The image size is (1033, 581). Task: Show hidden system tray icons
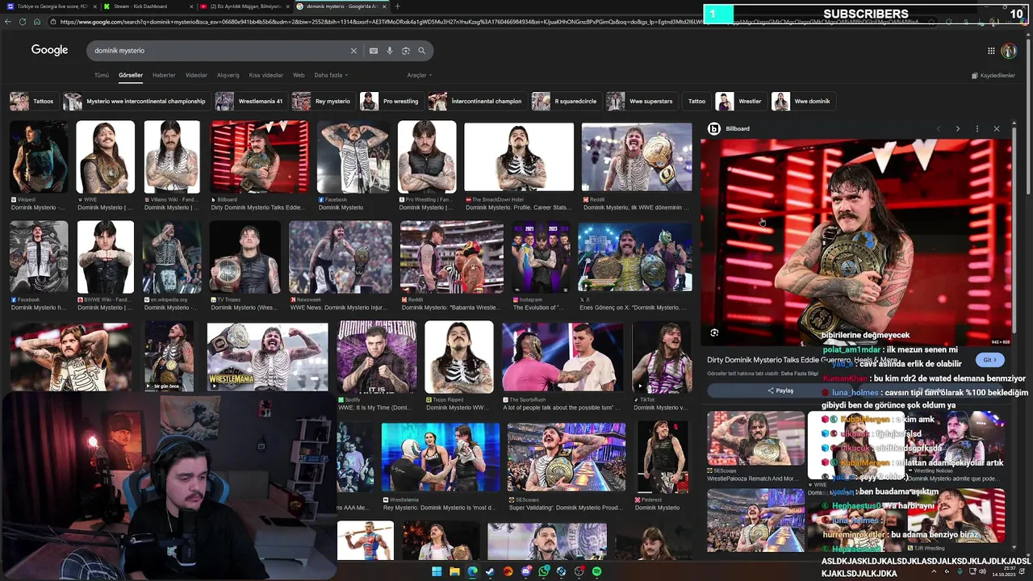(935, 571)
